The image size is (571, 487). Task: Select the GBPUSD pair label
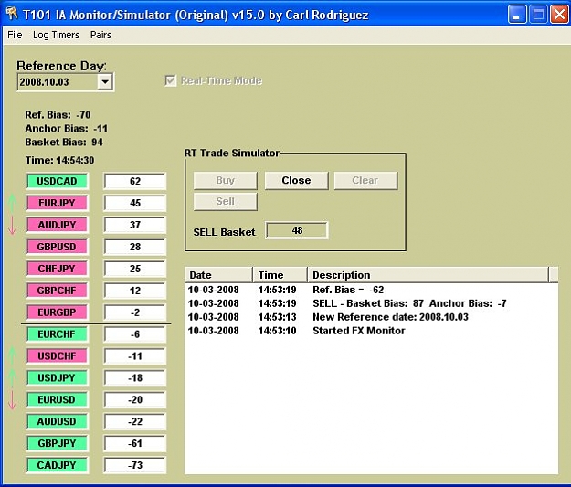pos(58,247)
